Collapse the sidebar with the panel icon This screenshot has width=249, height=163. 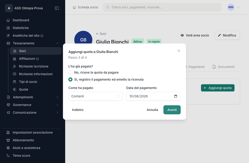point(57,8)
